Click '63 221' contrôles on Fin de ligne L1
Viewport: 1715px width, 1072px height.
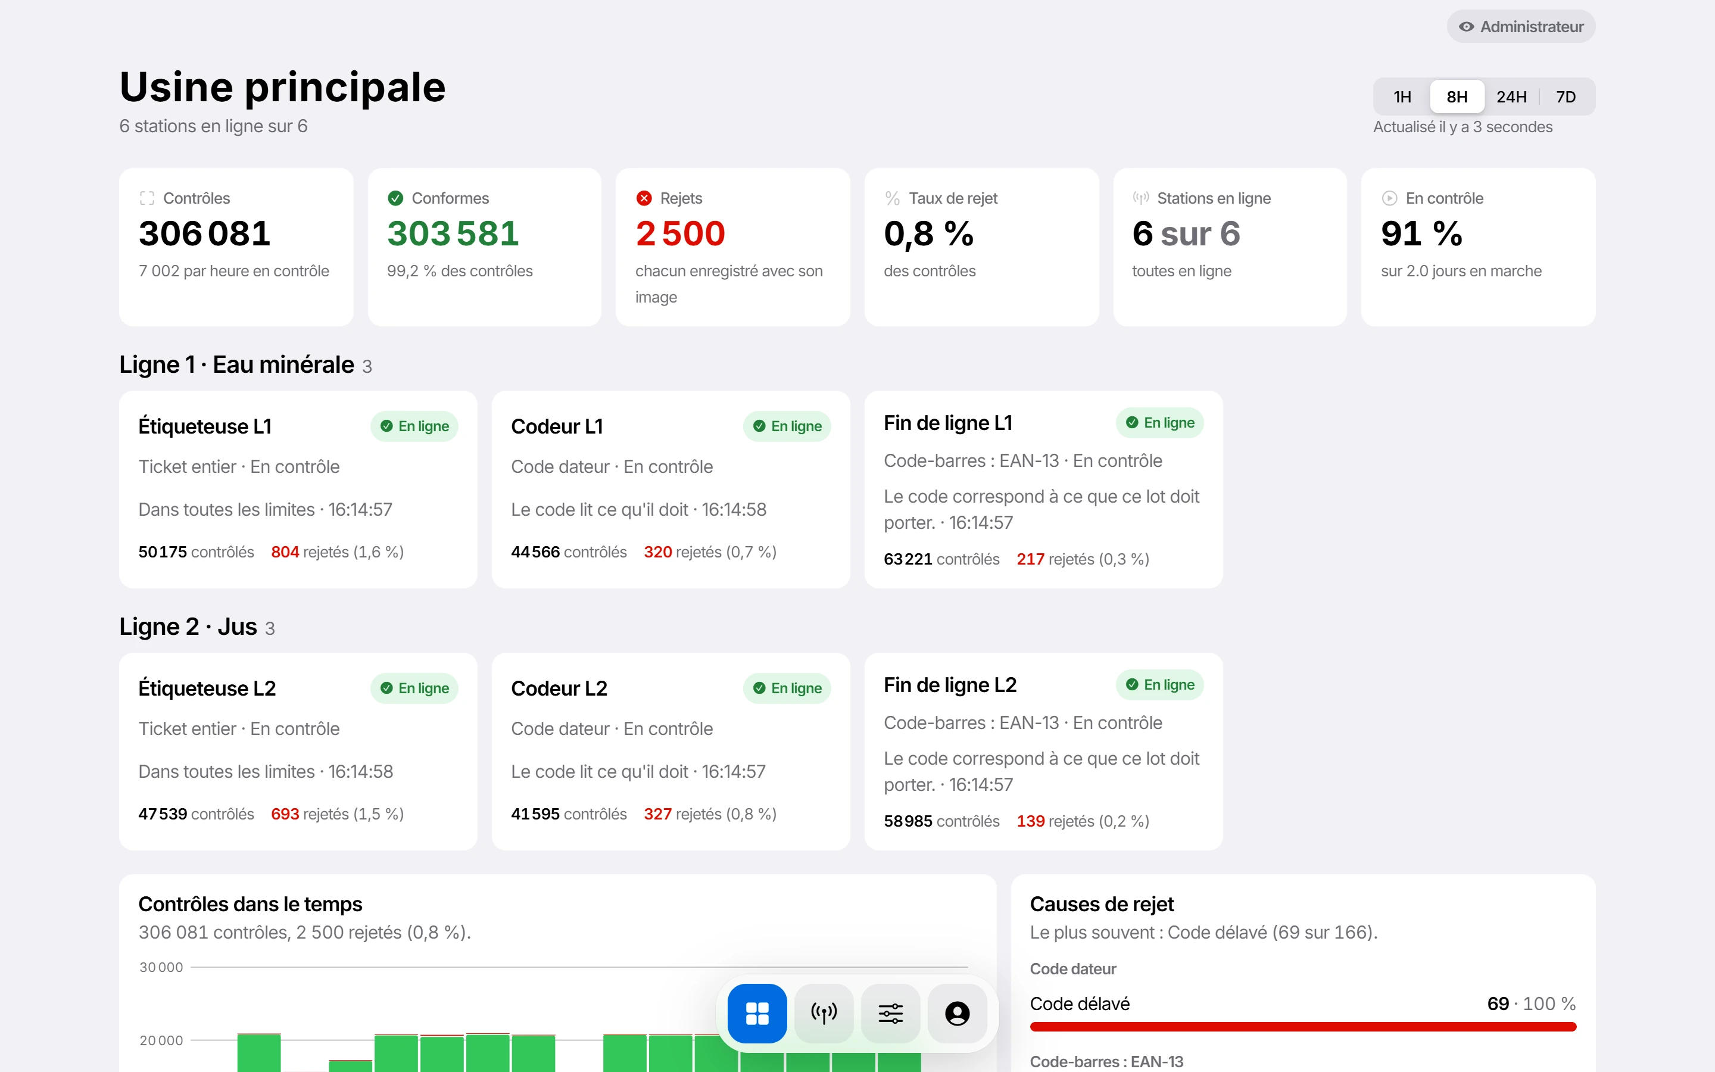[x=908, y=559]
